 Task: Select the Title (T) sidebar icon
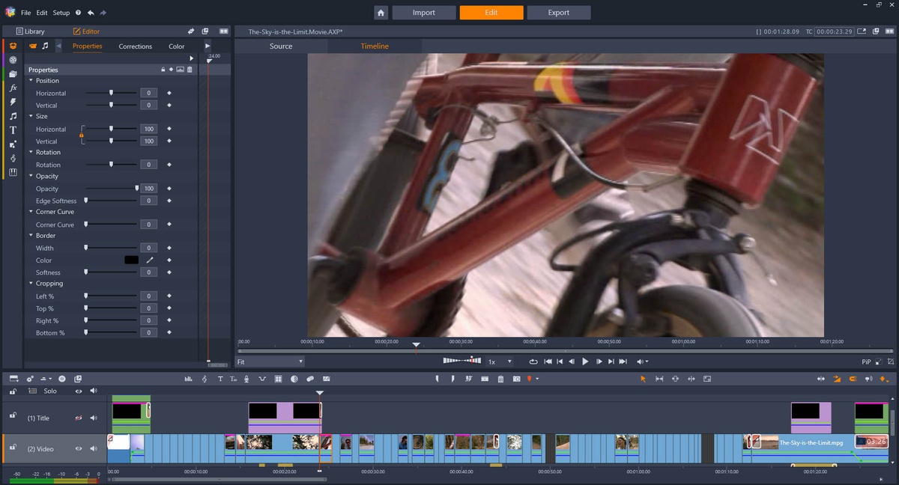[x=13, y=130]
